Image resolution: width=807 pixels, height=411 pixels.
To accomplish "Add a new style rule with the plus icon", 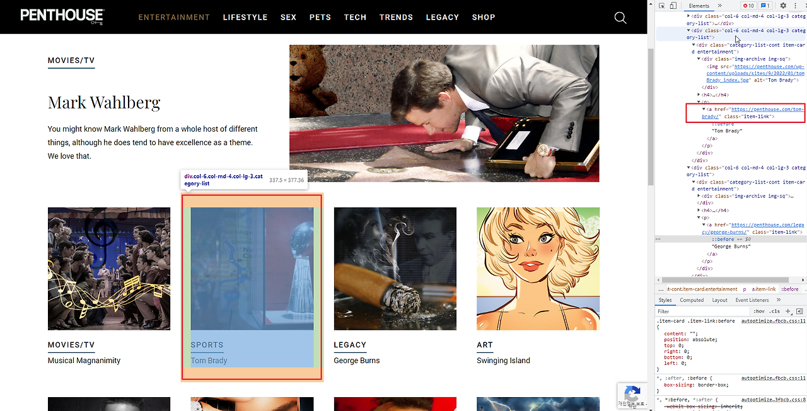I will point(788,311).
